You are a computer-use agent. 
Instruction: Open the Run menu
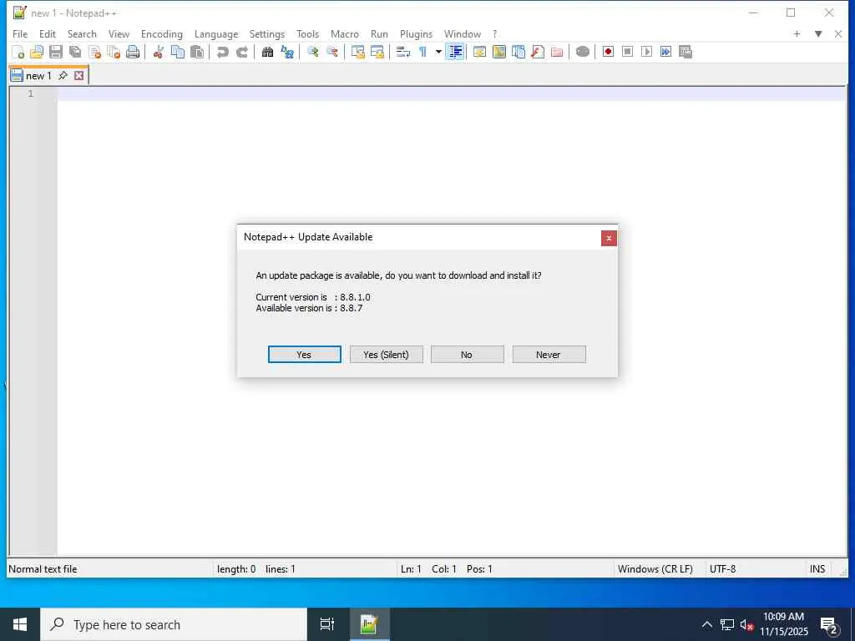(x=380, y=33)
